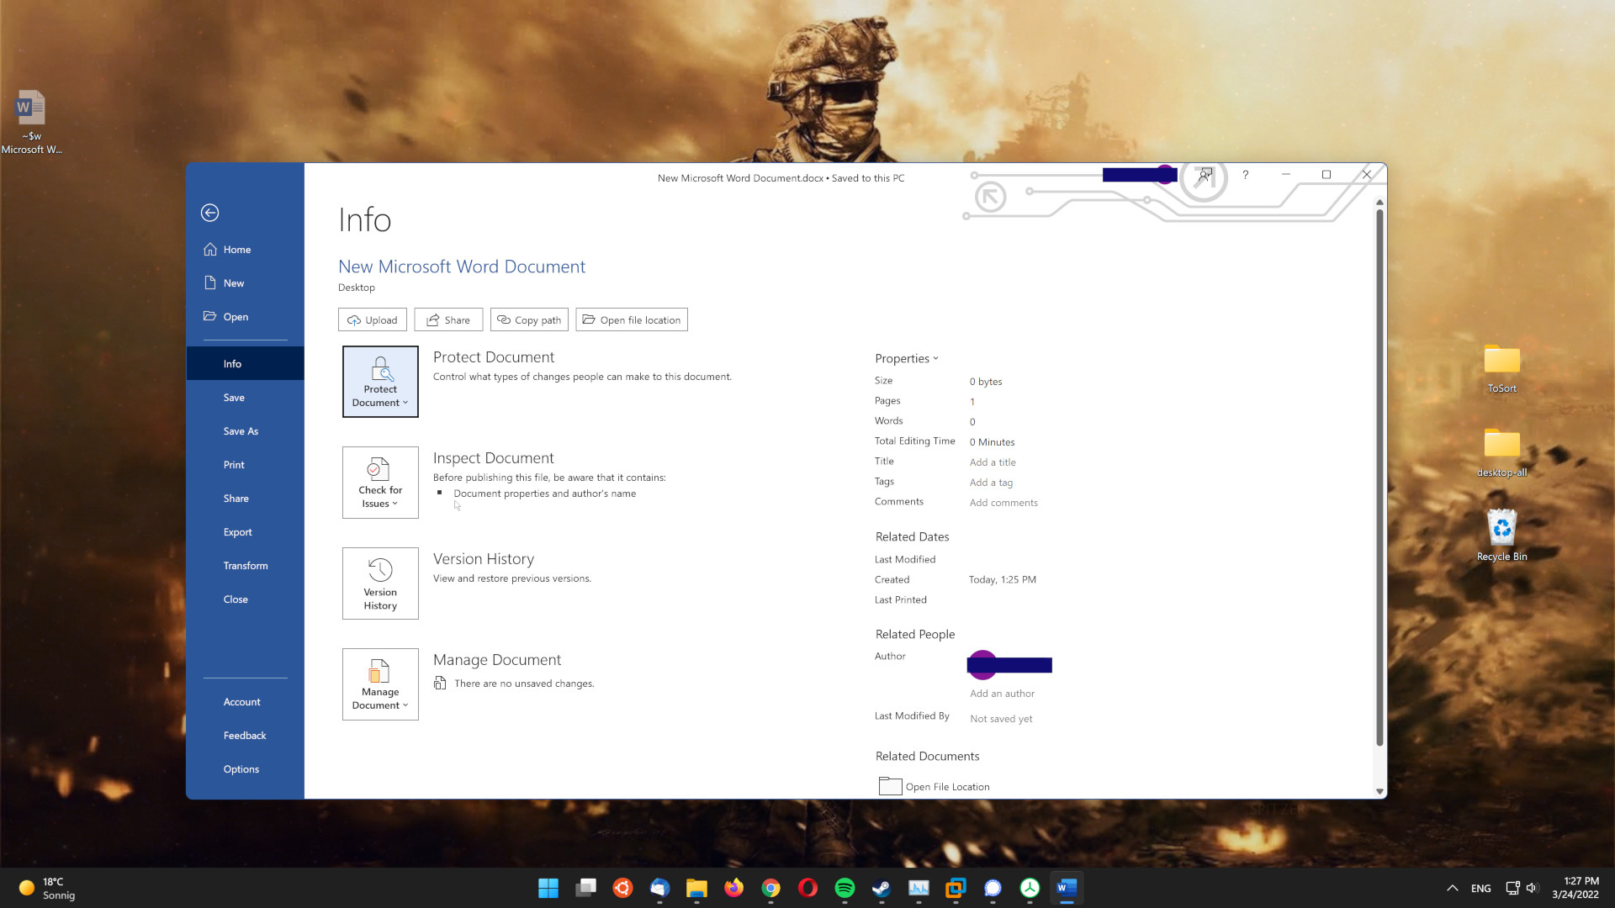Click the scroll up arrow
The height and width of the screenshot is (908, 1615).
click(1379, 203)
